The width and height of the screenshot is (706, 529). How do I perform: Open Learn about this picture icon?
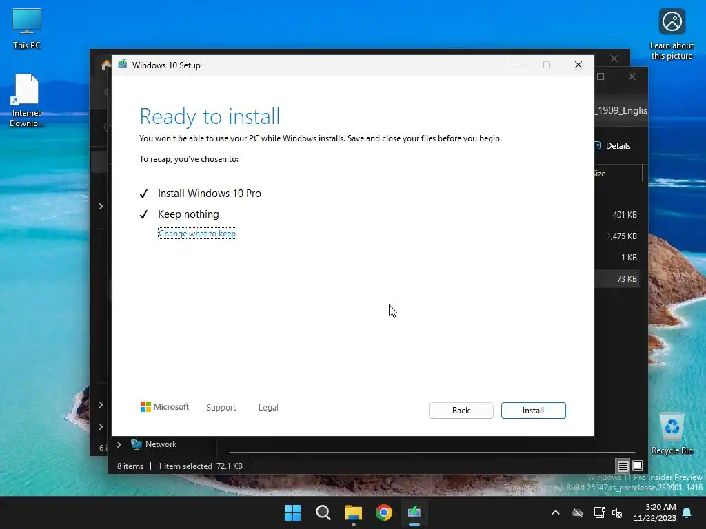[672, 34]
